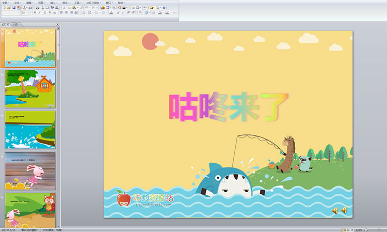
Task: Click the right speaker icon on slide
Action: tap(344, 210)
